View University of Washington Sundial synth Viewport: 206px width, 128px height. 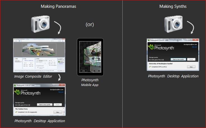[x=191, y=67]
